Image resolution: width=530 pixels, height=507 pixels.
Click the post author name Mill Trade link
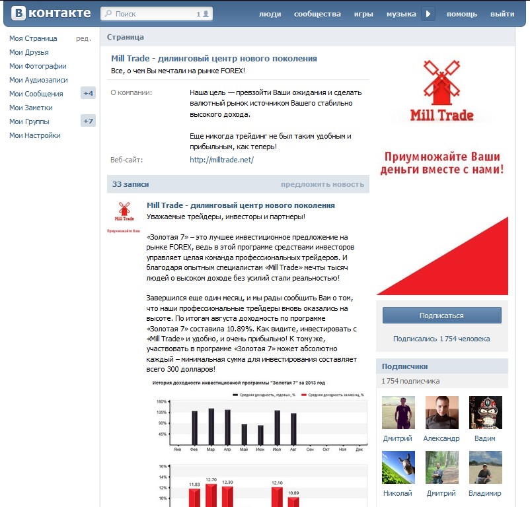(241, 205)
